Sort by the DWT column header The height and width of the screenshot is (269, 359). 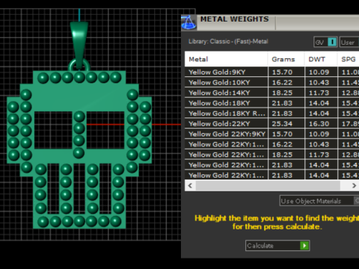(321, 59)
